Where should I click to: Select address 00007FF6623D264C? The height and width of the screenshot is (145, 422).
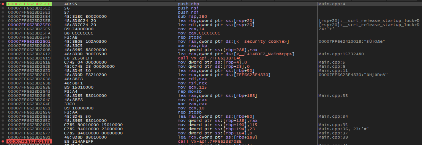coord(29,100)
